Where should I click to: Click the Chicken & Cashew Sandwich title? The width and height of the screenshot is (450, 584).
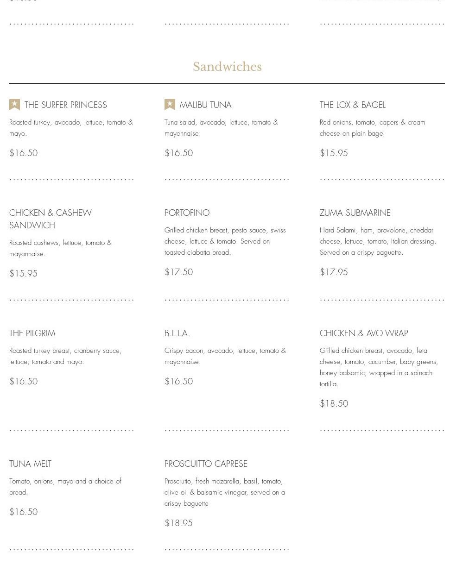(x=51, y=219)
